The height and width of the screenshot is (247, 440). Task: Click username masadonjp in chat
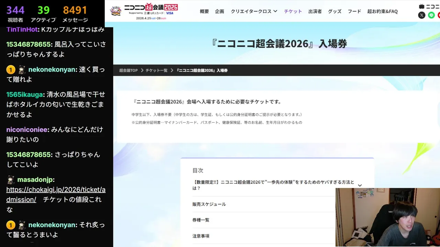(x=35, y=180)
